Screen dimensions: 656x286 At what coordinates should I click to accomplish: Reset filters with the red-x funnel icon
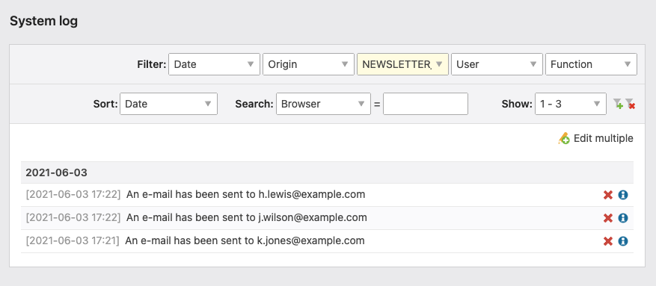631,104
